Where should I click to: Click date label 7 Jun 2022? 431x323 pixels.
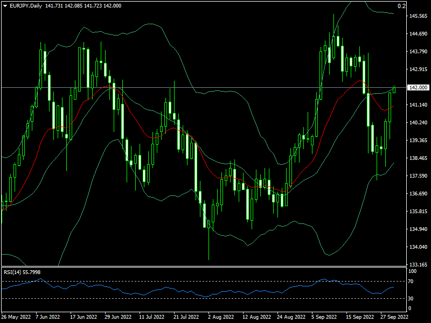(48, 317)
